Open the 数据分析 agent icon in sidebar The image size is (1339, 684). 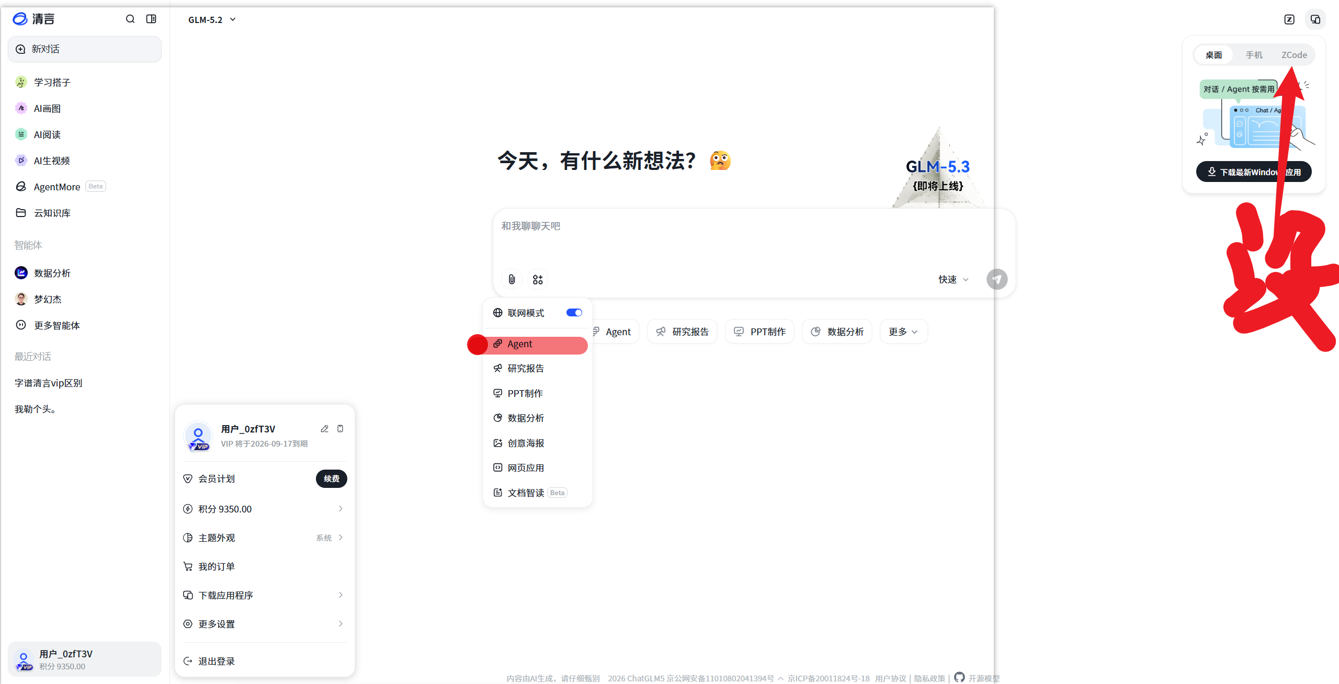(x=21, y=273)
